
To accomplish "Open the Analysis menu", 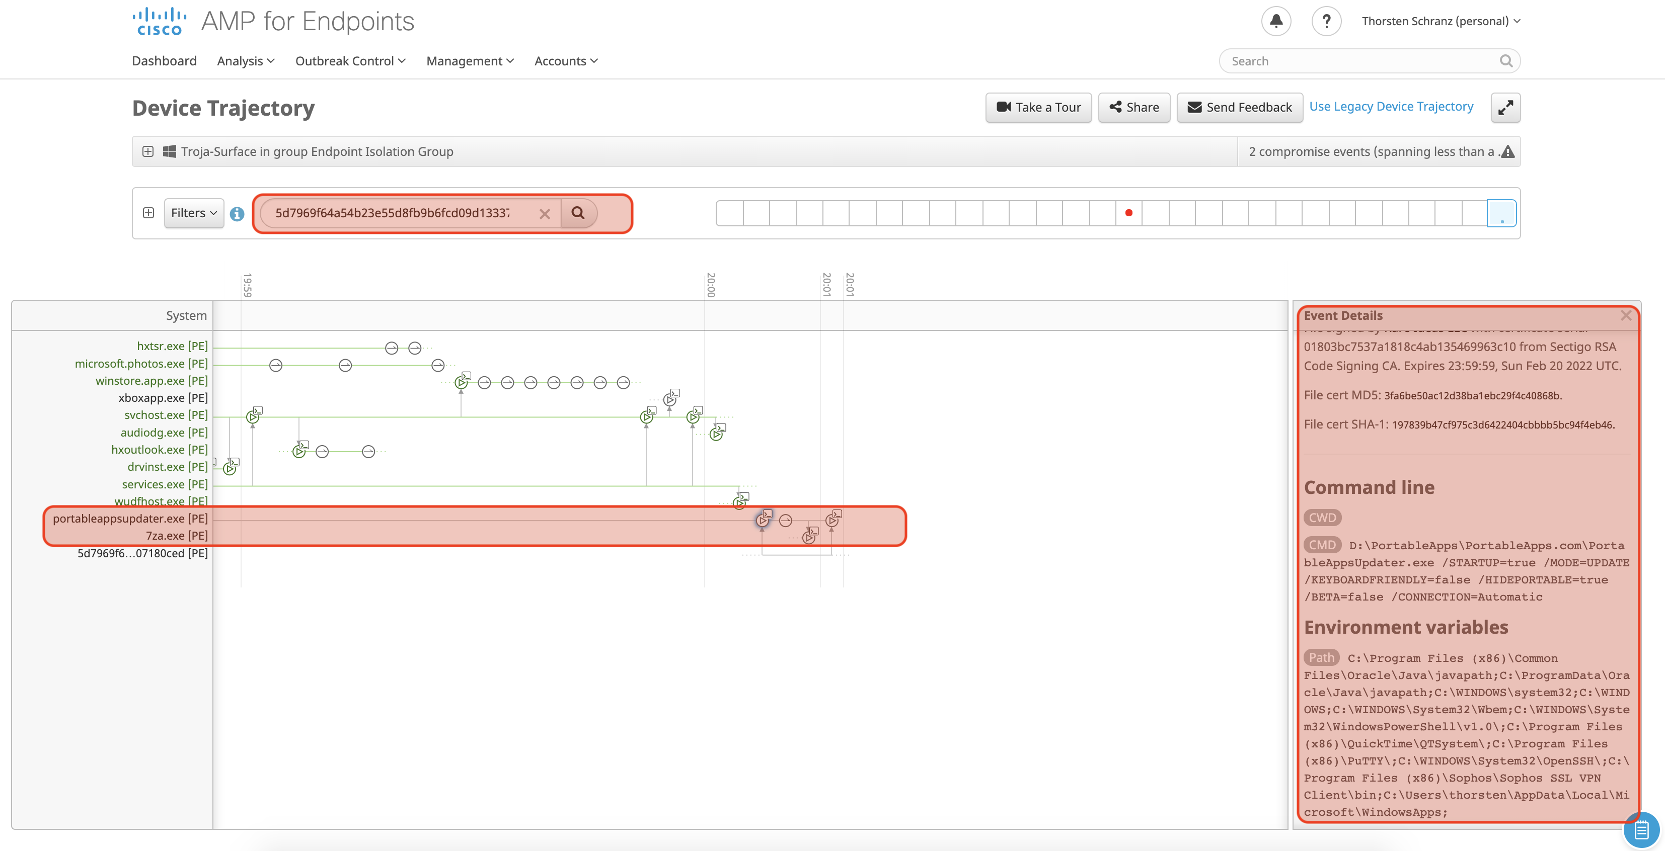I will click(x=246, y=61).
